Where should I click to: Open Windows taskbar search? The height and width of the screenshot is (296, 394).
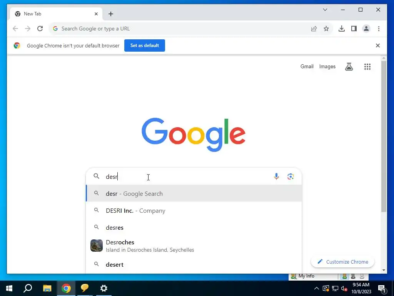(x=28, y=288)
